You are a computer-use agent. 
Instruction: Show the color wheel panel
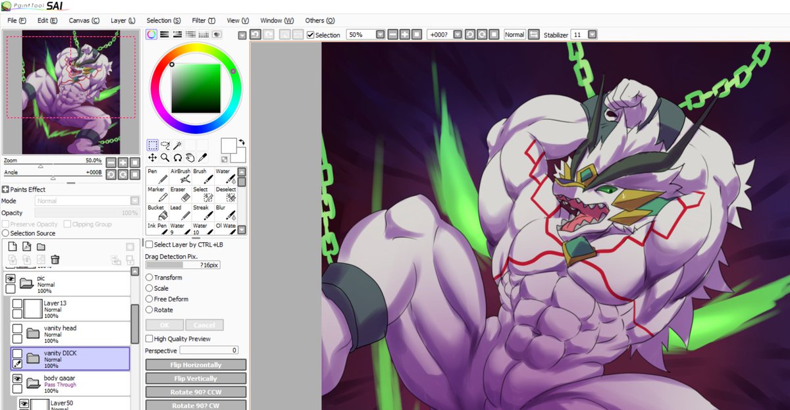151,34
